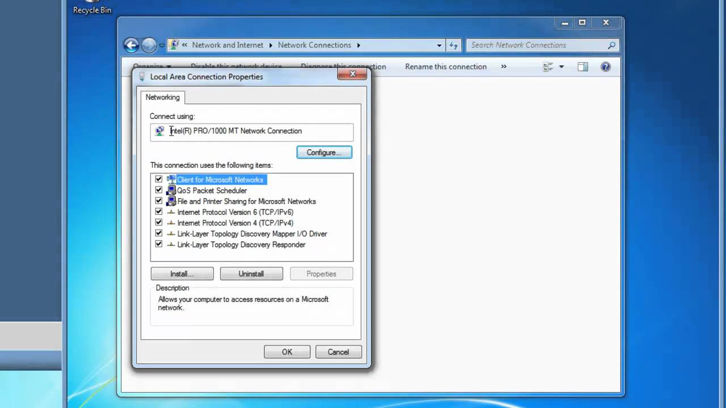The image size is (726, 408).
Task: Expand the Network and Internet breadcrumb arrow
Action: 271,45
